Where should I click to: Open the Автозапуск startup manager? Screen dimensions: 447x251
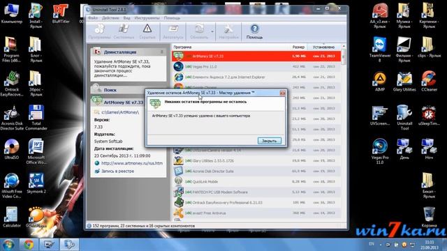tap(173, 31)
